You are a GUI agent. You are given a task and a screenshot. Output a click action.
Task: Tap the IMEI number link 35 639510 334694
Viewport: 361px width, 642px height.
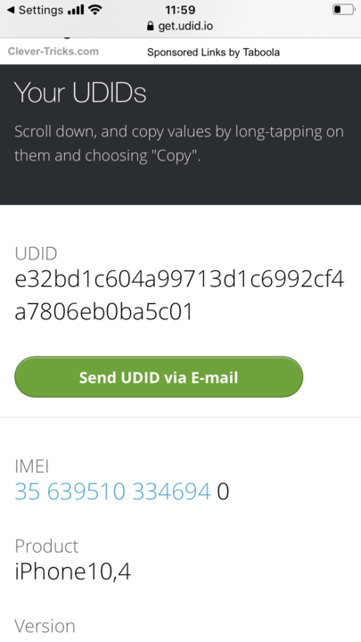(112, 491)
